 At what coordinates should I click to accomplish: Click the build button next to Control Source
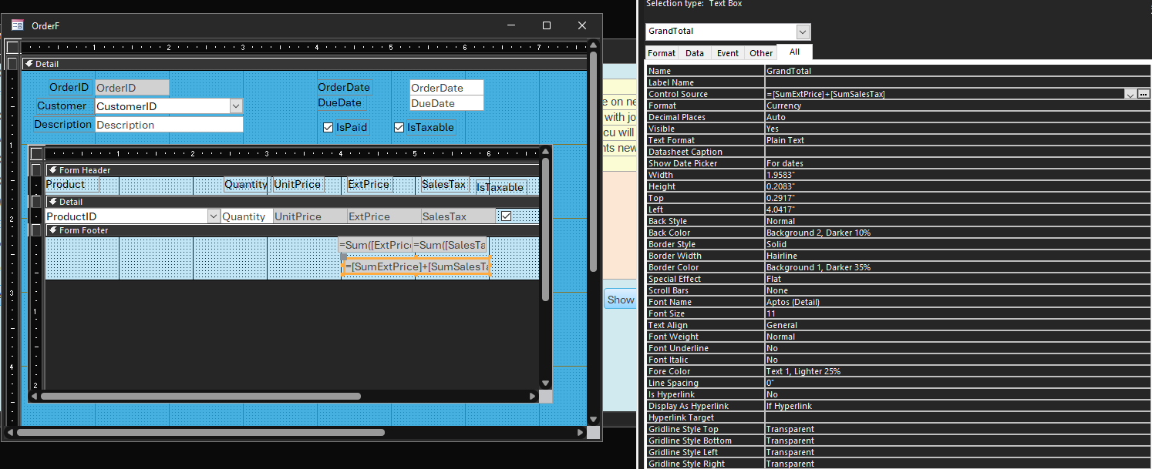click(1144, 94)
